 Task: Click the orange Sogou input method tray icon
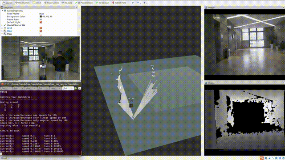[x=261, y=158]
